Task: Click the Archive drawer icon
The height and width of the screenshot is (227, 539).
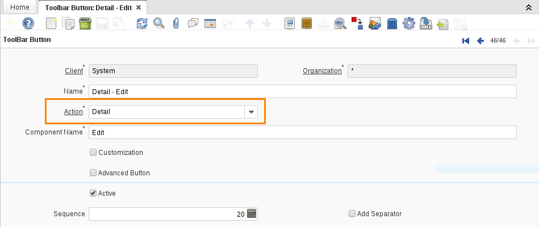Action: click(307, 24)
